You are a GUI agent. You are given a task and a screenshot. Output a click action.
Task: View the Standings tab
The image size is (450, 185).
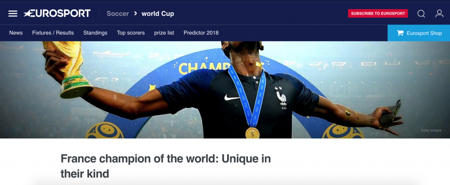tap(95, 33)
